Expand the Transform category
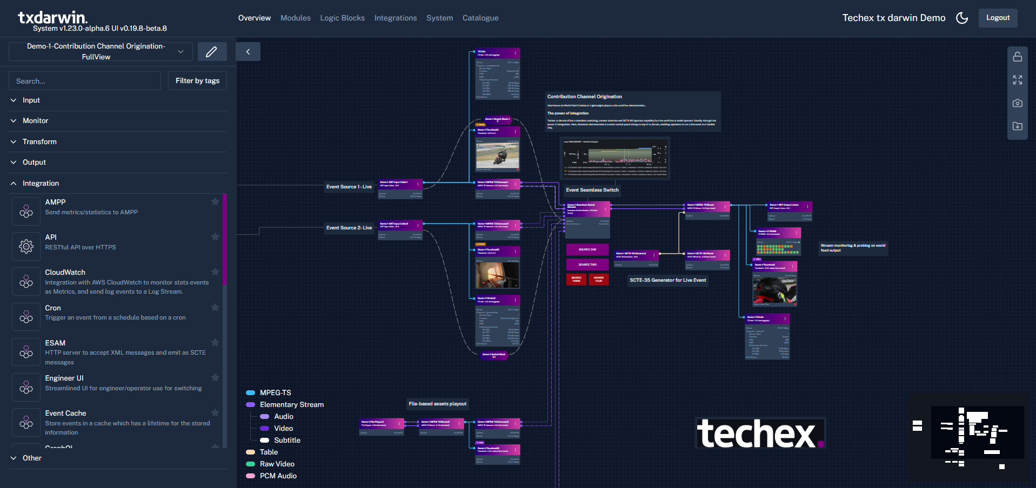Image resolution: width=1036 pixels, height=488 pixels. click(118, 142)
